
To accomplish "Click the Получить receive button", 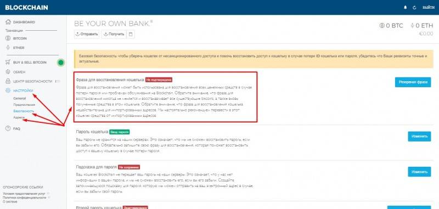I will click(114, 34).
